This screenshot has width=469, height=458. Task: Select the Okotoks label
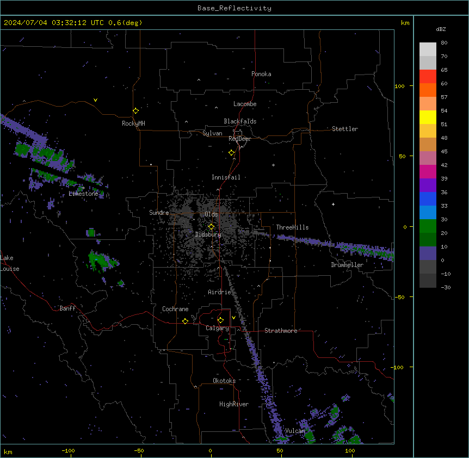(224, 381)
